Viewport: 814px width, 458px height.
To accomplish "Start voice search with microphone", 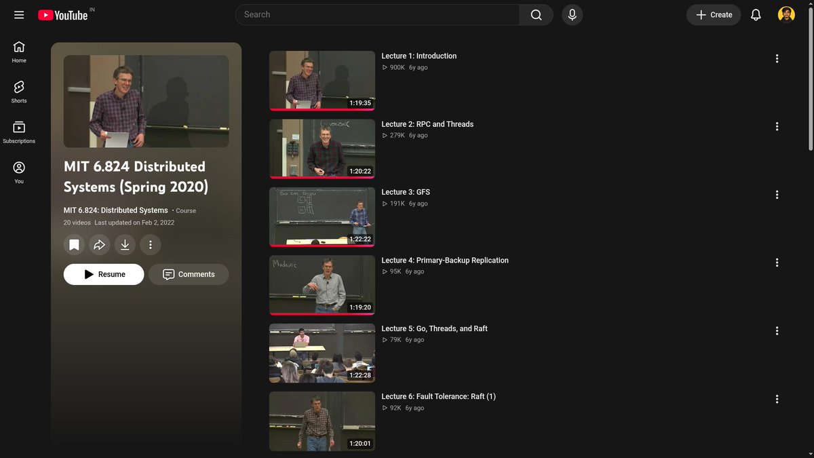I will click(572, 15).
